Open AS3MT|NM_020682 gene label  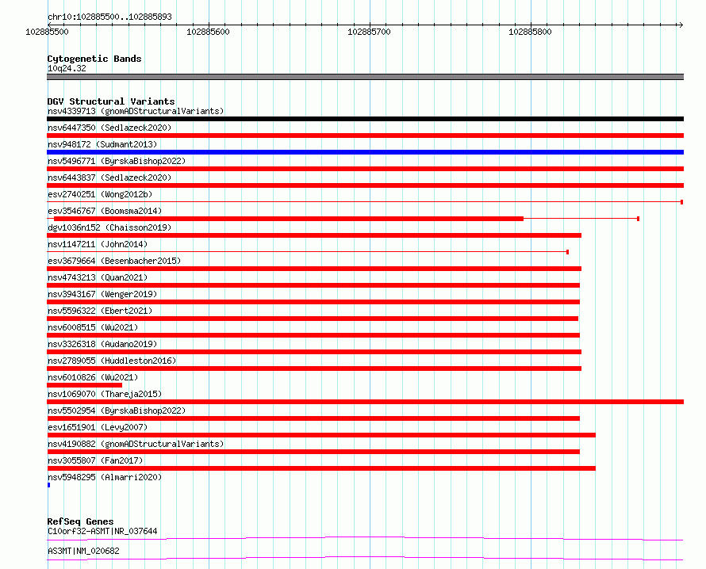(83, 551)
